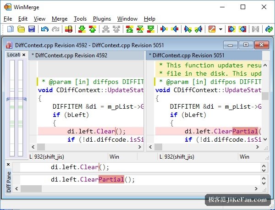Click the location pane position marker
275x210 pixels.
[x=16, y=99]
